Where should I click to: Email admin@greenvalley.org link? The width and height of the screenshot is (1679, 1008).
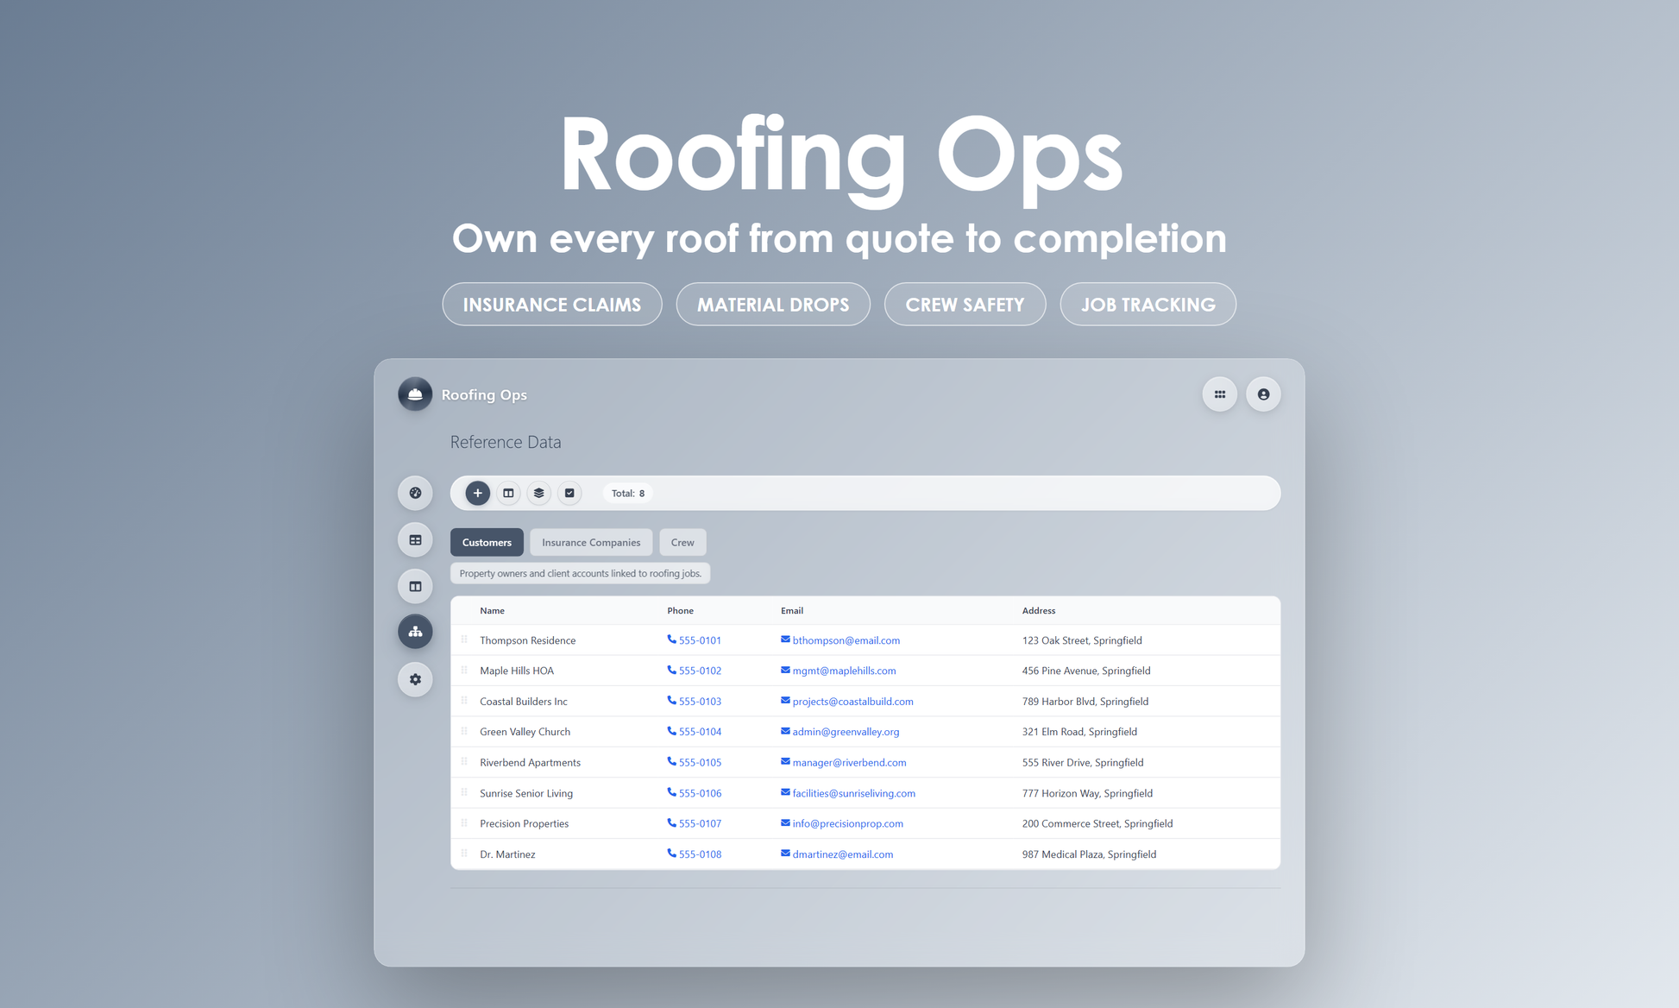pos(846,732)
